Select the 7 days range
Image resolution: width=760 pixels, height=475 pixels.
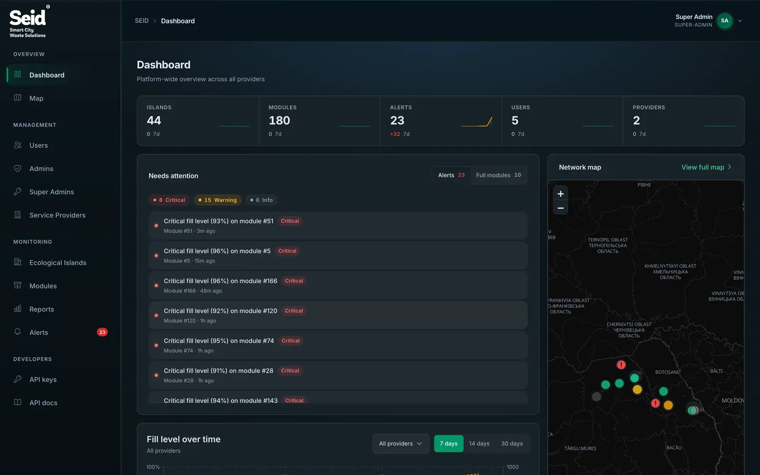[x=448, y=444]
